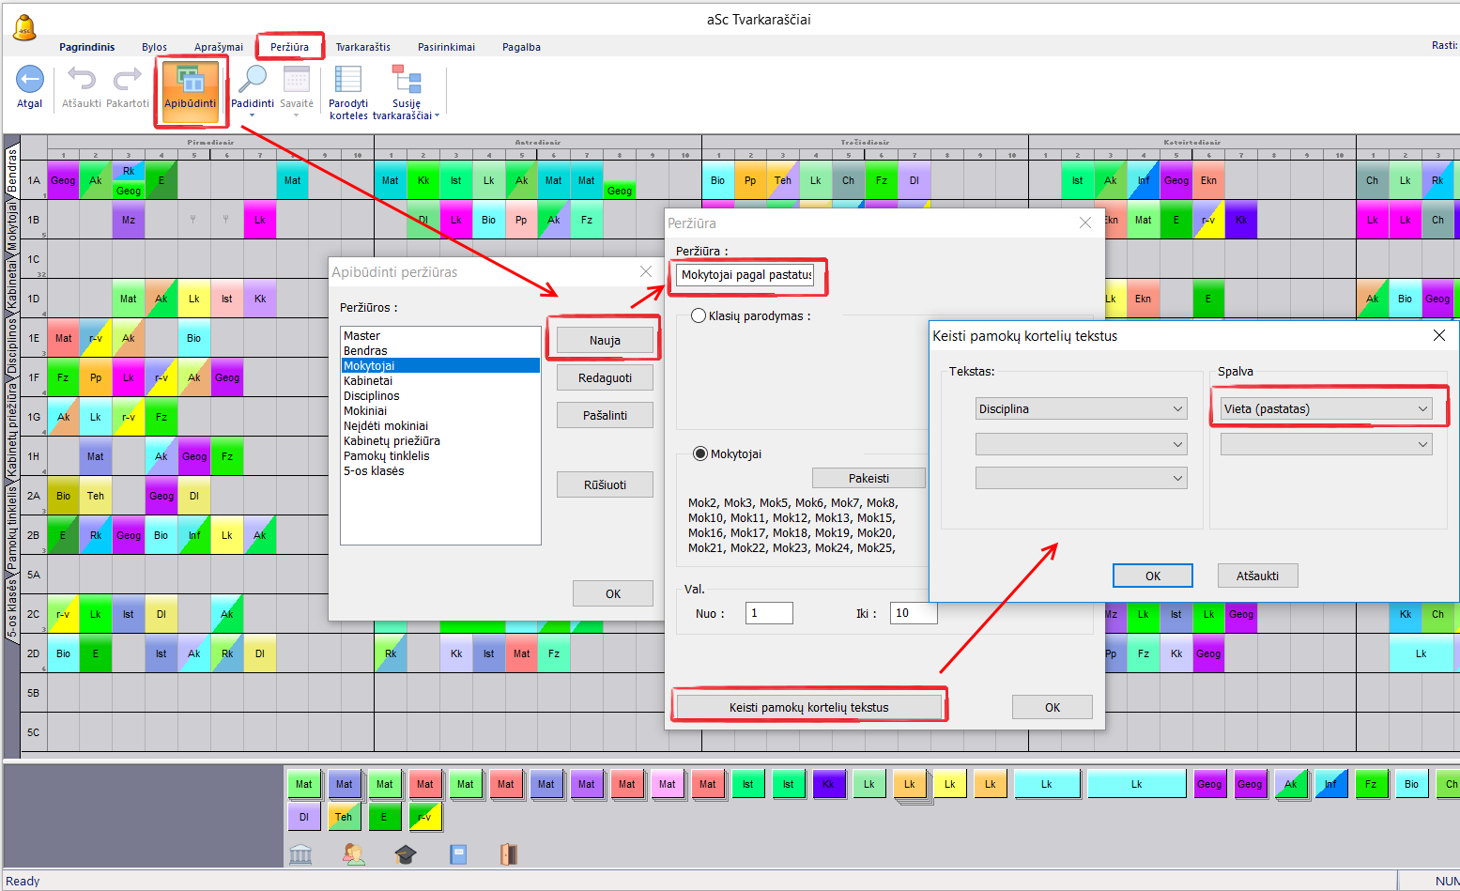Click the graduation cap icon
This screenshot has height=891, width=1460.
click(x=405, y=854)
